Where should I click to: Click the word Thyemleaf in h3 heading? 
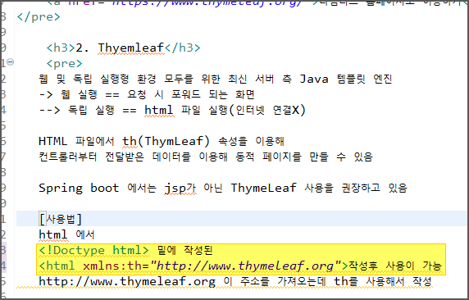[131, 48]
